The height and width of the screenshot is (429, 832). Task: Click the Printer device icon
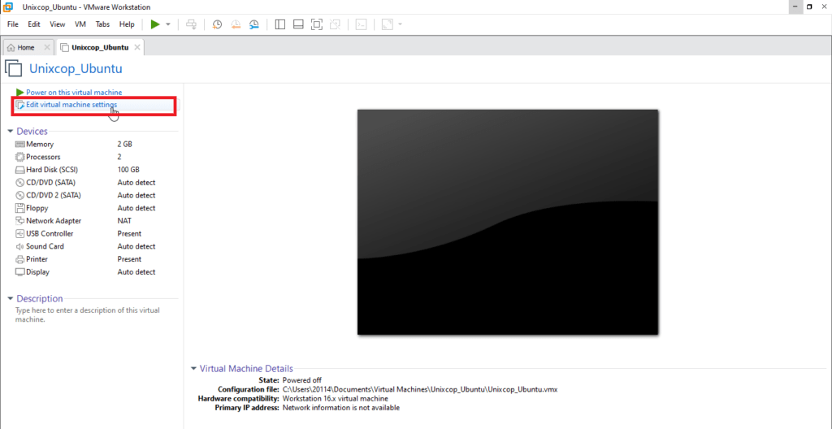coord(20,259)
